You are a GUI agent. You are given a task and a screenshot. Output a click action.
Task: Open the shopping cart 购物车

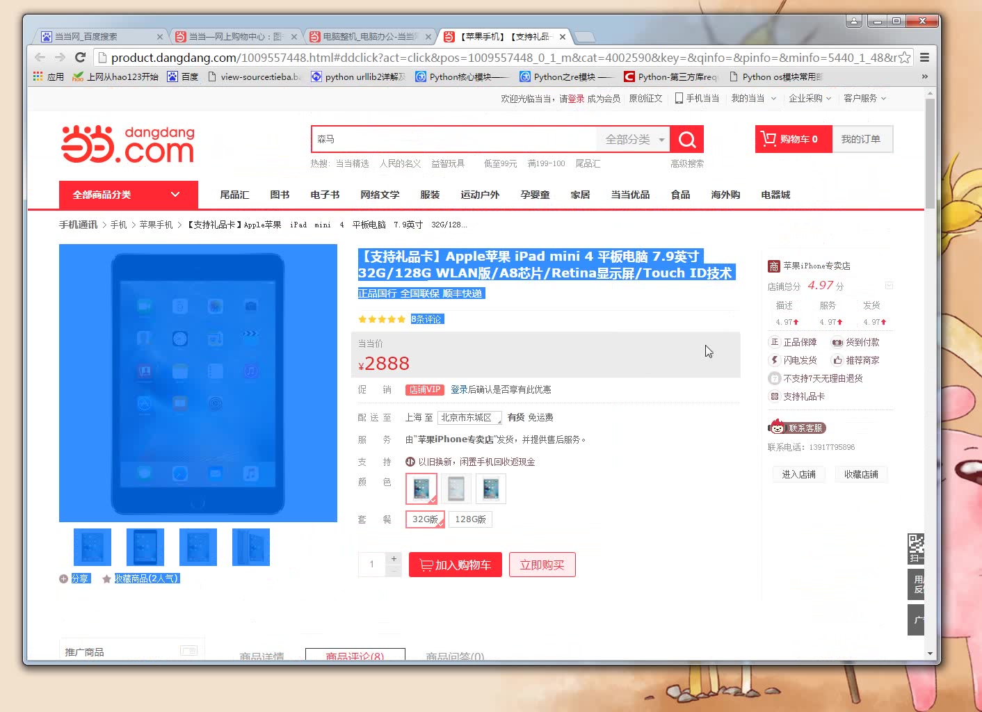[x=794, y=139]
